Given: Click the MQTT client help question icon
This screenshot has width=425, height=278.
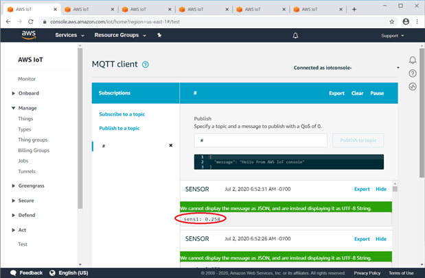Looking at the screenshot, I should pos(146,64).
